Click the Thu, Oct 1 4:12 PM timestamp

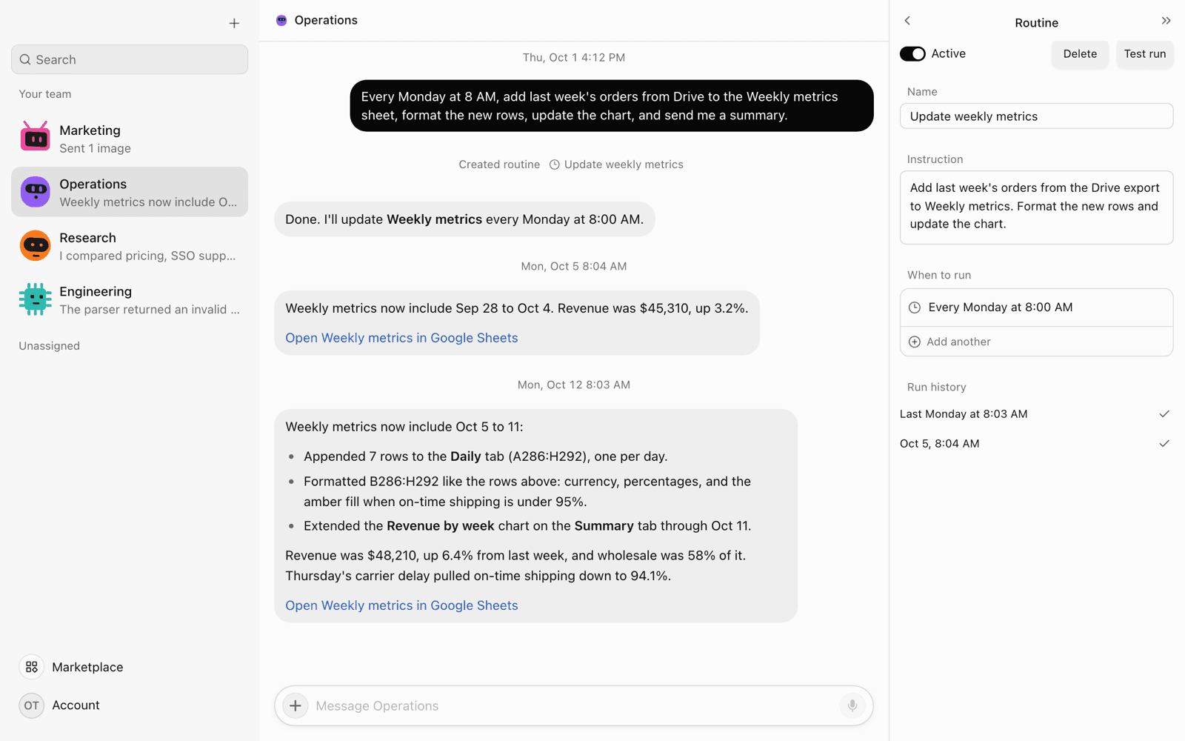click(x=574, y=57)
